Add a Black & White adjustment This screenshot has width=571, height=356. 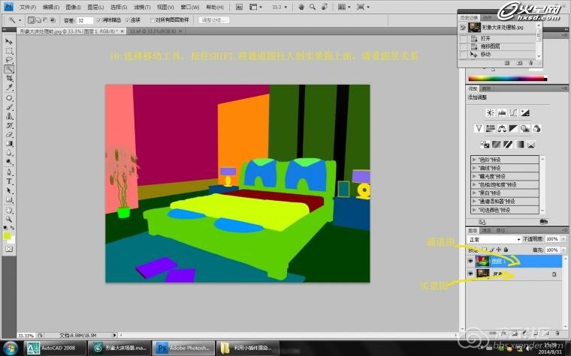513,128
